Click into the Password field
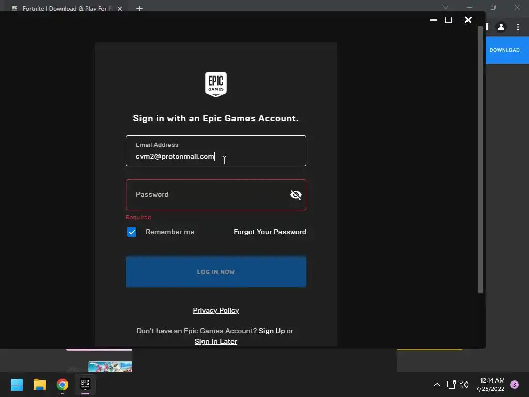This screenshot has width=529, height=397. click(216, 195)
